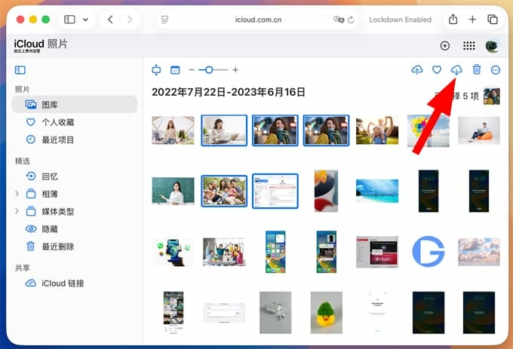Open the iCloud 链接 shared item
The width and height of the screenshot is (513, 349).
[x=63, y=283]
